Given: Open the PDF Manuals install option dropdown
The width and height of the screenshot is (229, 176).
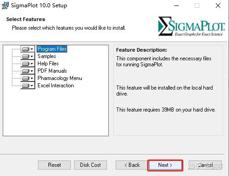Looking at the screenshot, I should 28,71.
